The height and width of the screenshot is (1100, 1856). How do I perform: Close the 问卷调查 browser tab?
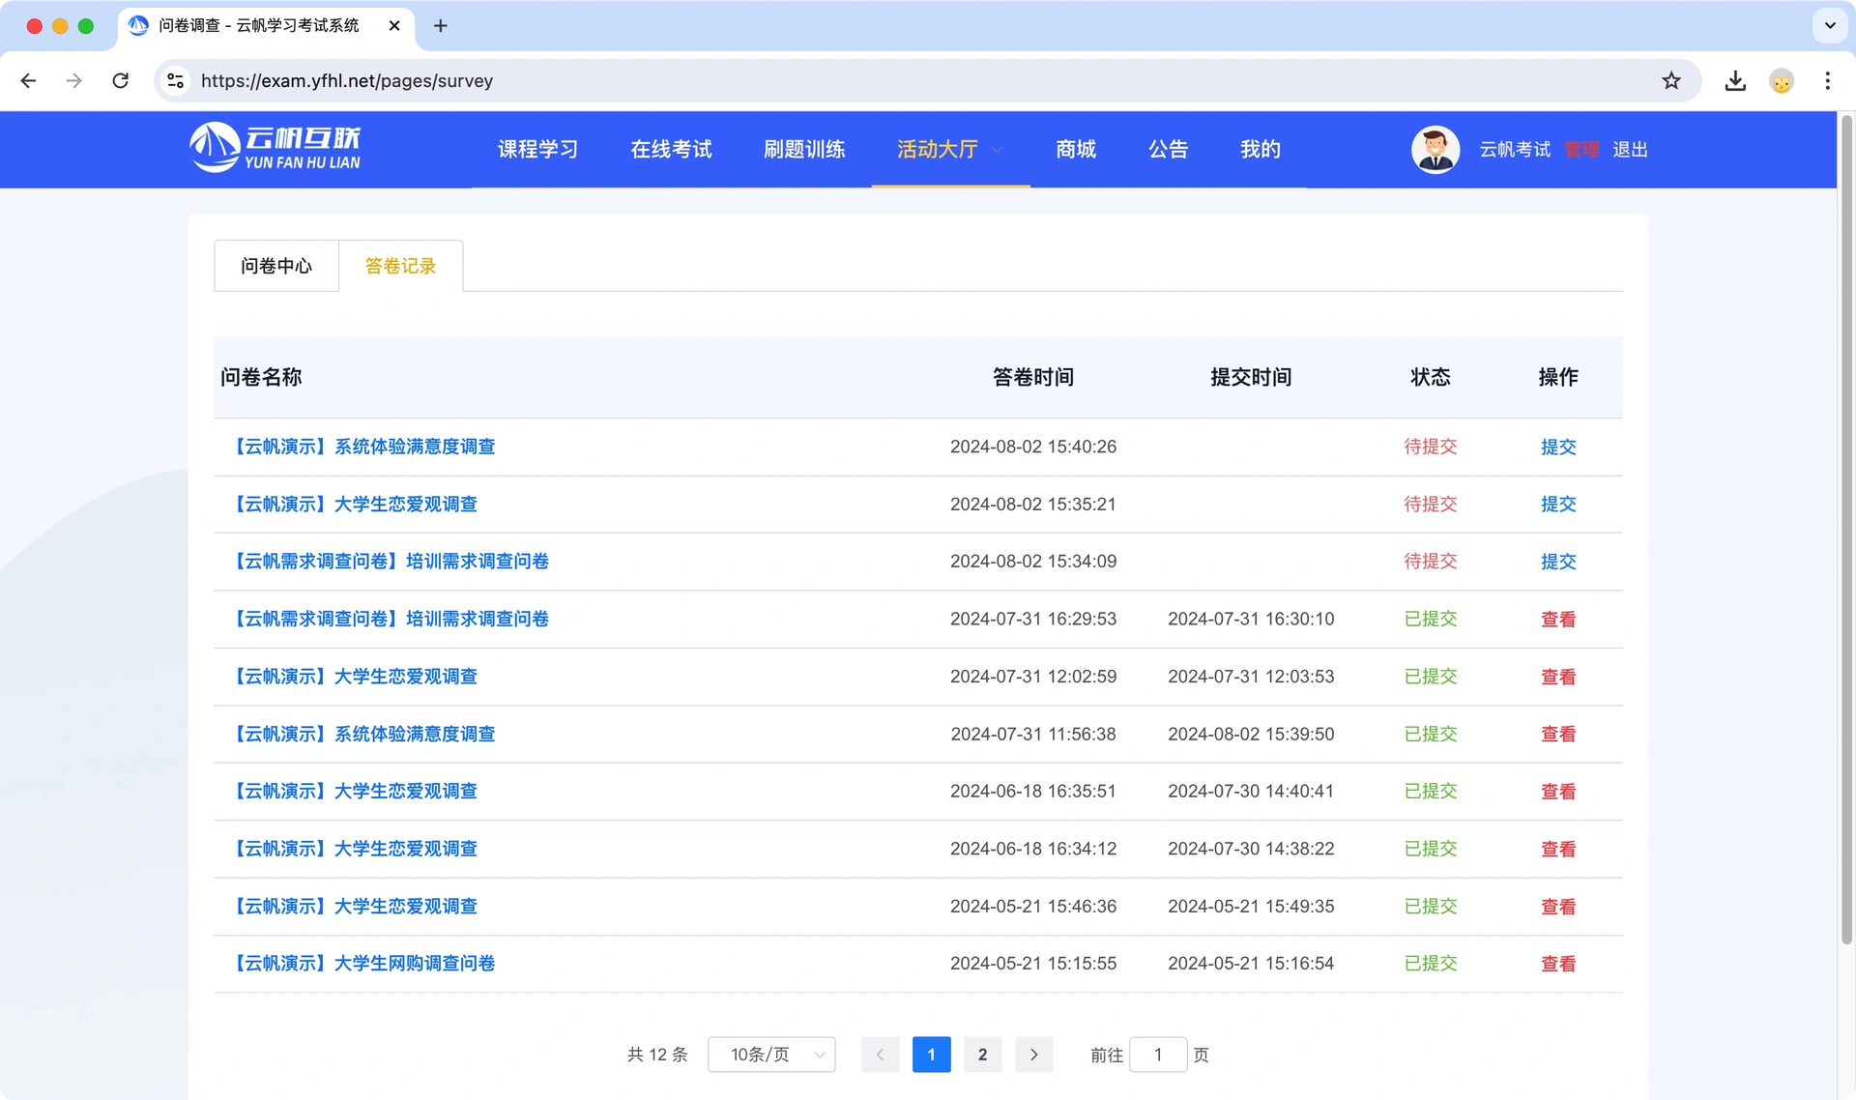(394, 26)
